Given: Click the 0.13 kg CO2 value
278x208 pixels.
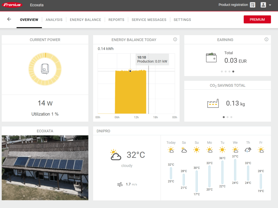Looking at the screenshot, I should (235, 103).
